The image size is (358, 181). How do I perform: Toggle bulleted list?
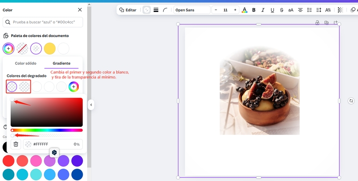pyautogui.click(x=309, y=10)
